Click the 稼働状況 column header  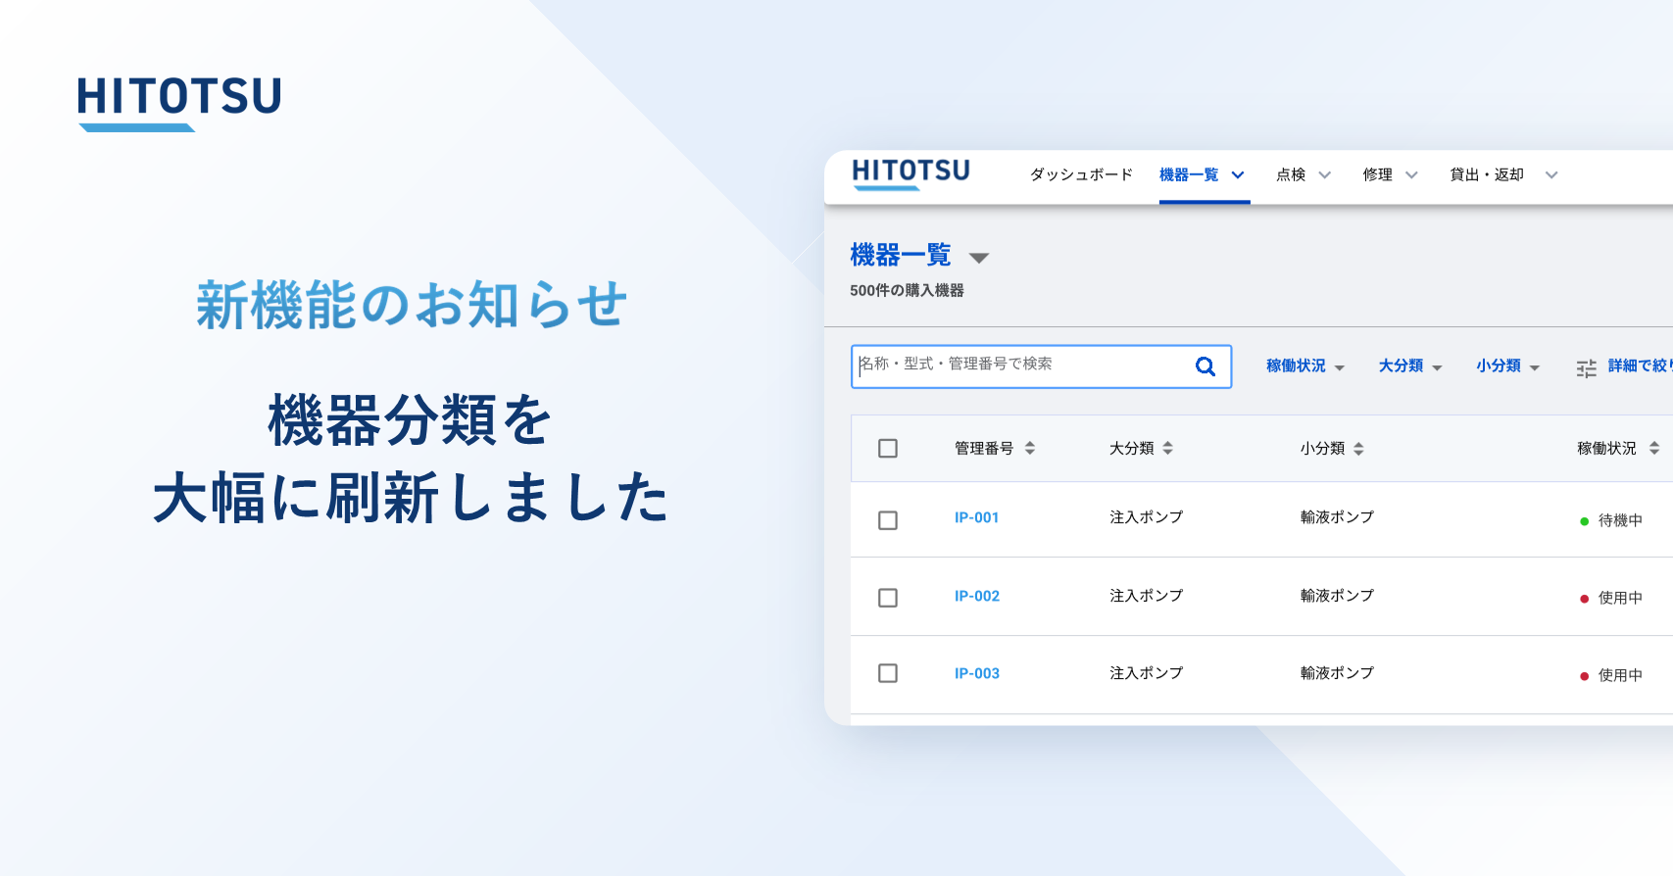1606,448
